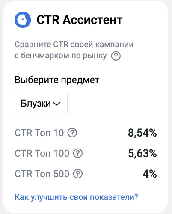The height and width of the screenshot is (214, 172).
Task: Open the subject selector box showing Блузки
Action: (41, 104)
